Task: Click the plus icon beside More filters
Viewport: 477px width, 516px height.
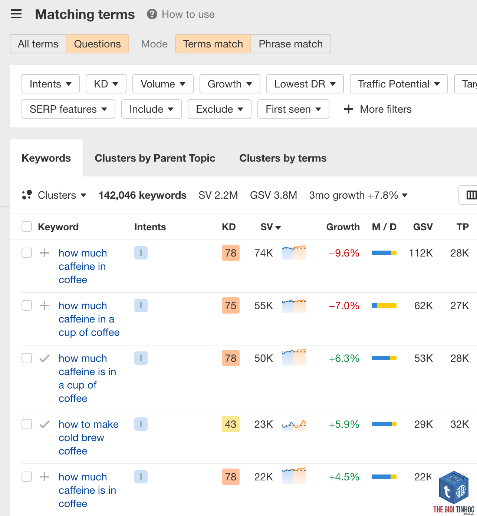Action: 348,109
